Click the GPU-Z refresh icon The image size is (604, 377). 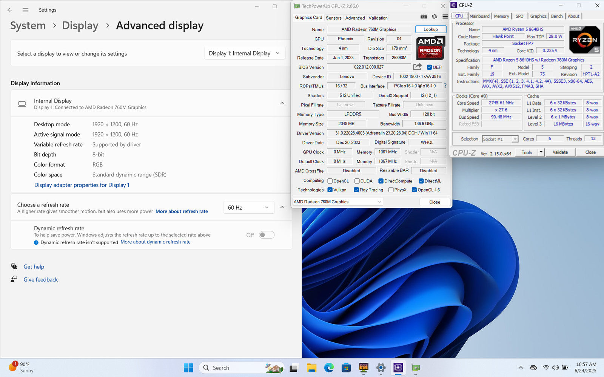pos(435,17)
